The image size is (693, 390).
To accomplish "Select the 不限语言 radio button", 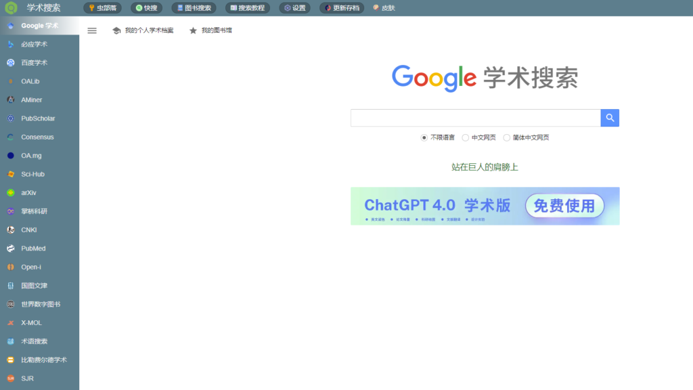I will (424, 137).
